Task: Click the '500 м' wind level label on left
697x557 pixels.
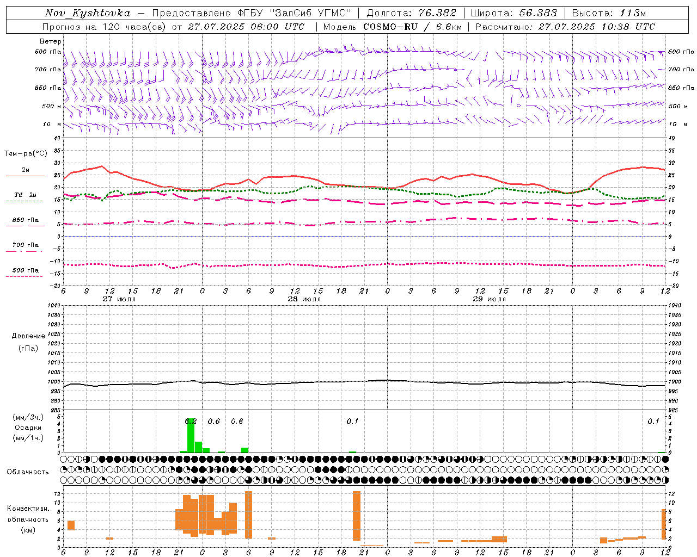Action: coord(52,106)
